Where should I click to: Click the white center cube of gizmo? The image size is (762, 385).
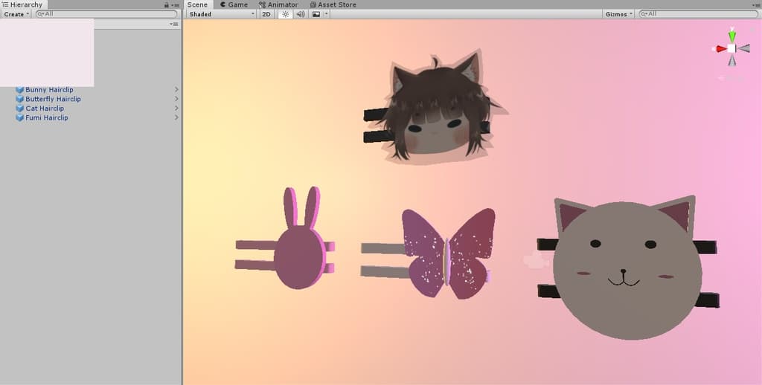(x=732, y=49)
